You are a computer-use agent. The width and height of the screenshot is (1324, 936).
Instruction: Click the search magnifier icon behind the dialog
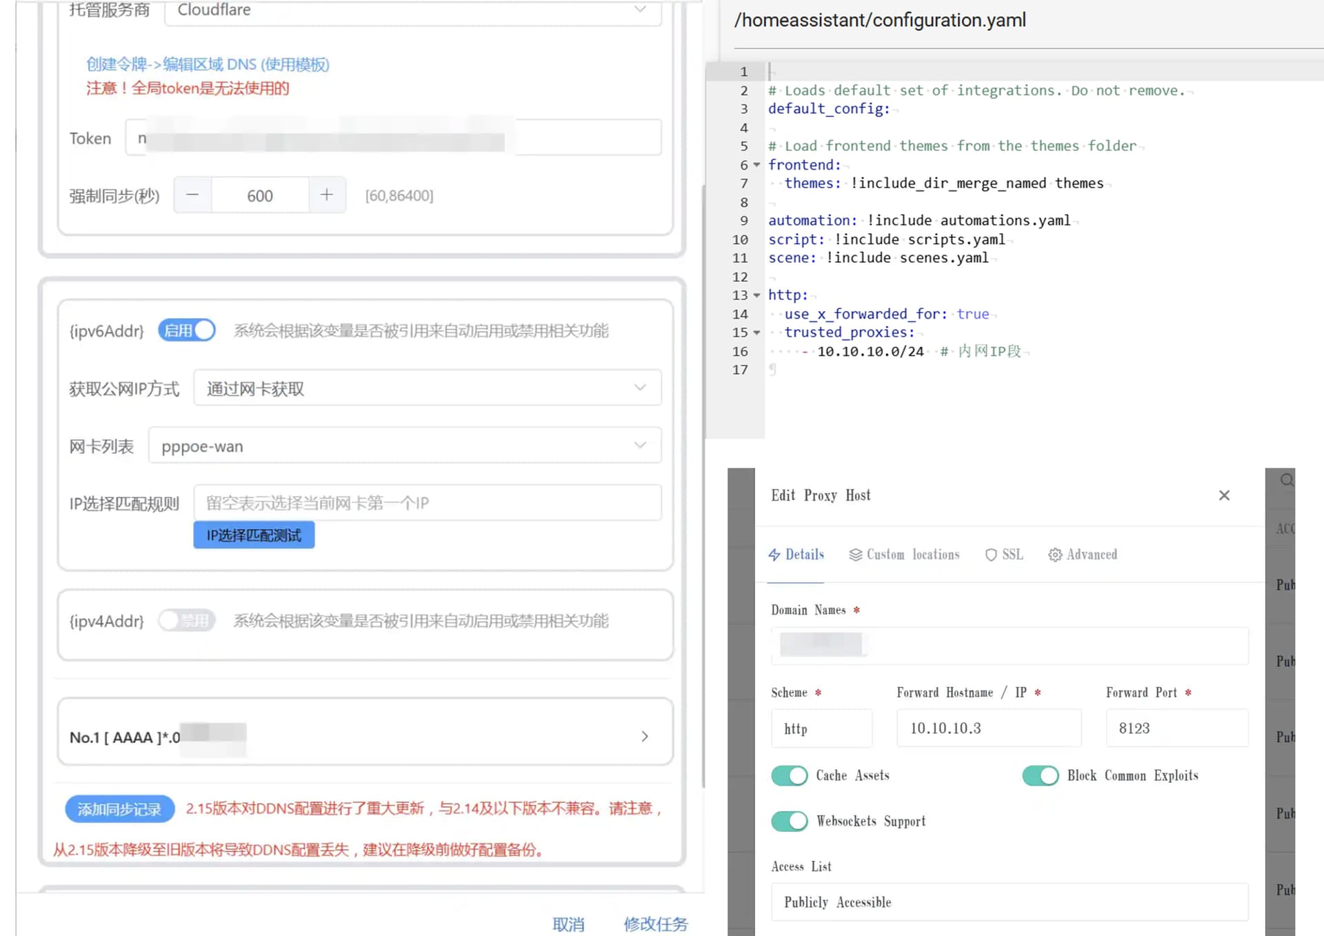[1287, 480]
